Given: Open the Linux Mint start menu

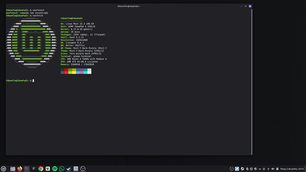Looking at the screenshot, I should [x=4, y=169].
